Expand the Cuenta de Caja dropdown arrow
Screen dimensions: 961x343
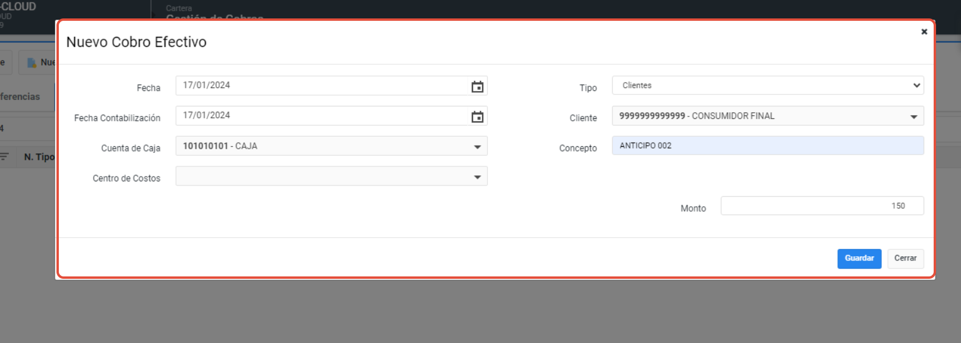pos(477,147)
